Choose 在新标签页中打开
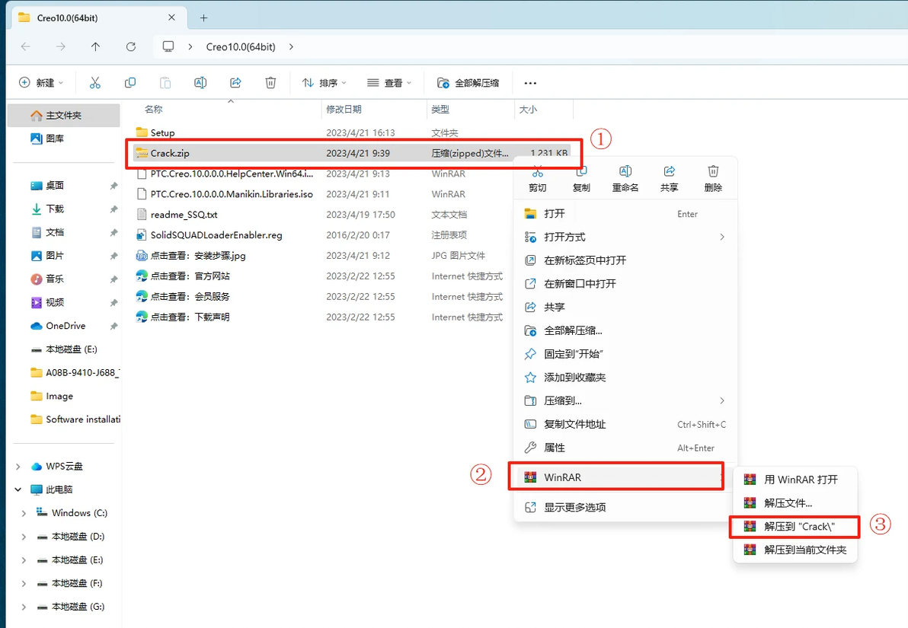This screenshot has width=908, height=628. click(625, 260)
